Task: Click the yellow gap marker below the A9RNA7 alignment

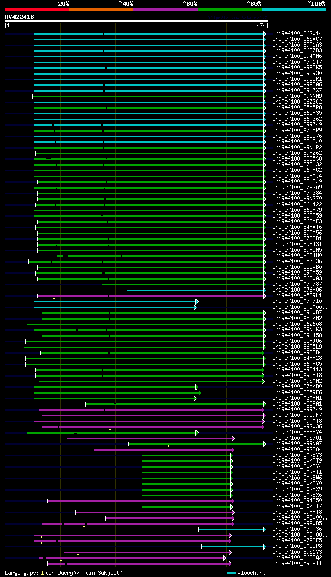Action: coord(168,446)
